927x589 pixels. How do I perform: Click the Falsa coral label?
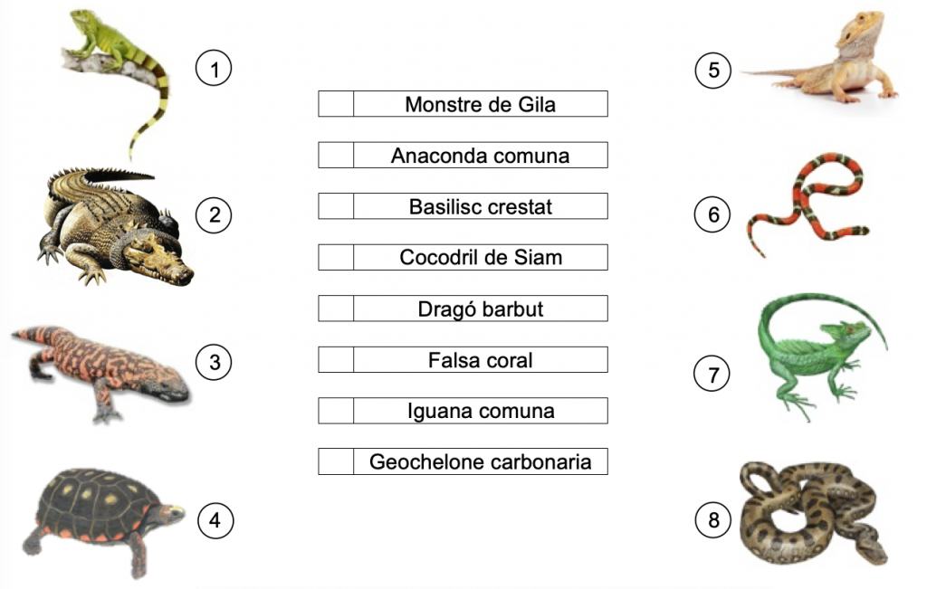coord(481,360)
